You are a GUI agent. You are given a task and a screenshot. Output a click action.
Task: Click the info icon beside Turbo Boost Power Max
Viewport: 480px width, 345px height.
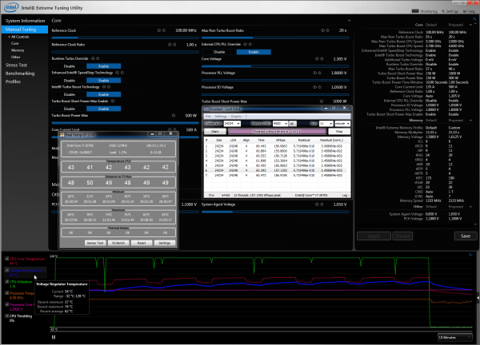[174, 116]
